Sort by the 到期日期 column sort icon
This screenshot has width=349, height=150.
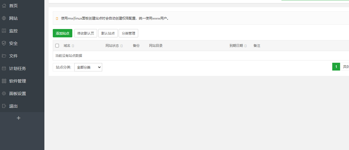(x=245, y=46)
